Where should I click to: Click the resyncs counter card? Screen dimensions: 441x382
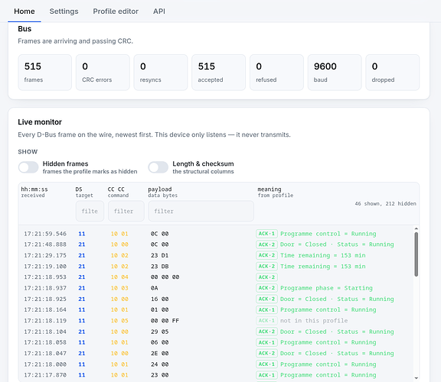(x=161, y=73)
